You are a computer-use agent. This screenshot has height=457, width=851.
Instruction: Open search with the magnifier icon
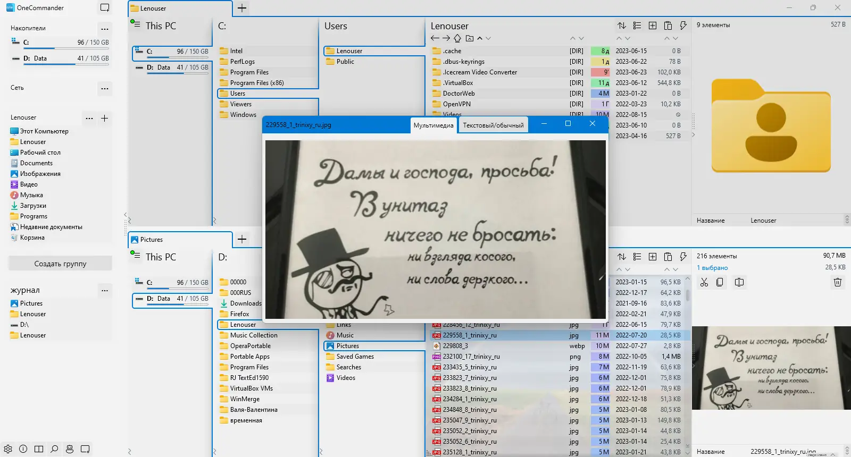[54, 449]
